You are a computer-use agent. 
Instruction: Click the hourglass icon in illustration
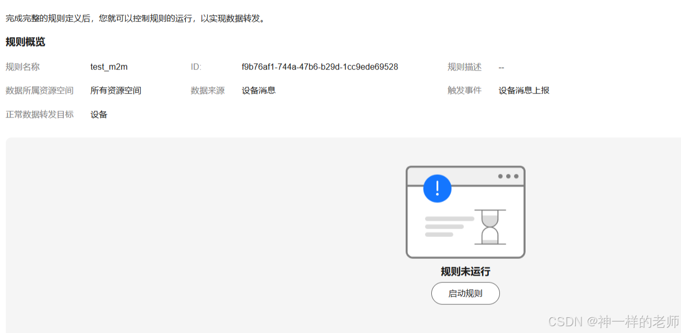(x=490, y=227)
